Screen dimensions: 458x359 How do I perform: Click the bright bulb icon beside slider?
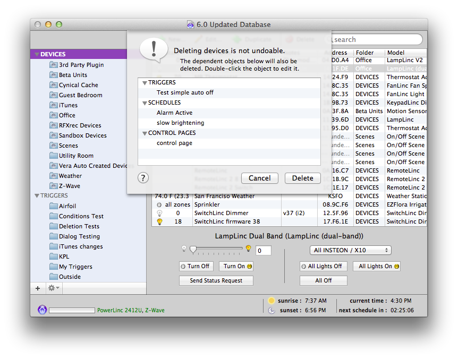pos(248,249)
